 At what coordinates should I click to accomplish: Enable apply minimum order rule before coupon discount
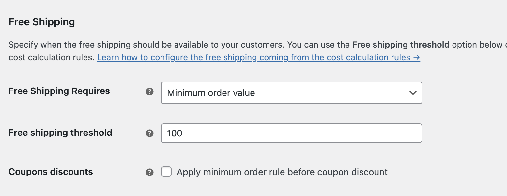pyautogui.click(x=166, y=172)
